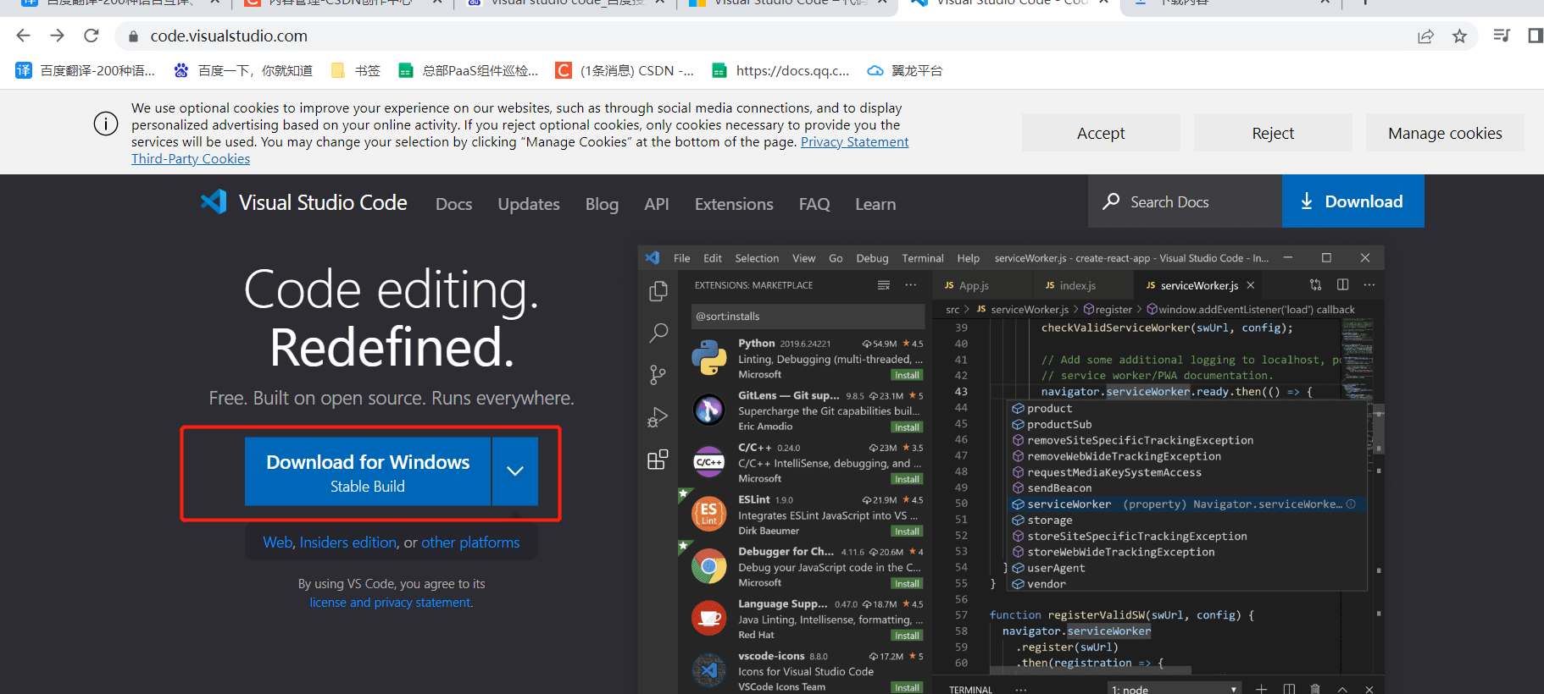Open the Third-Party Cookies link
This screenshot has width=1544, height=694.
pos(191,159)
